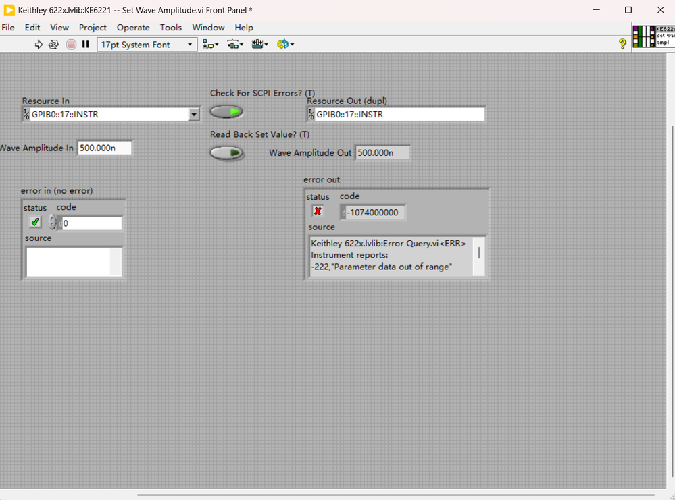Image resolution: width=675 pixels, height=500 pixels.
Task: Open the Align Objects toolbar menu
Action: [211, 45]
